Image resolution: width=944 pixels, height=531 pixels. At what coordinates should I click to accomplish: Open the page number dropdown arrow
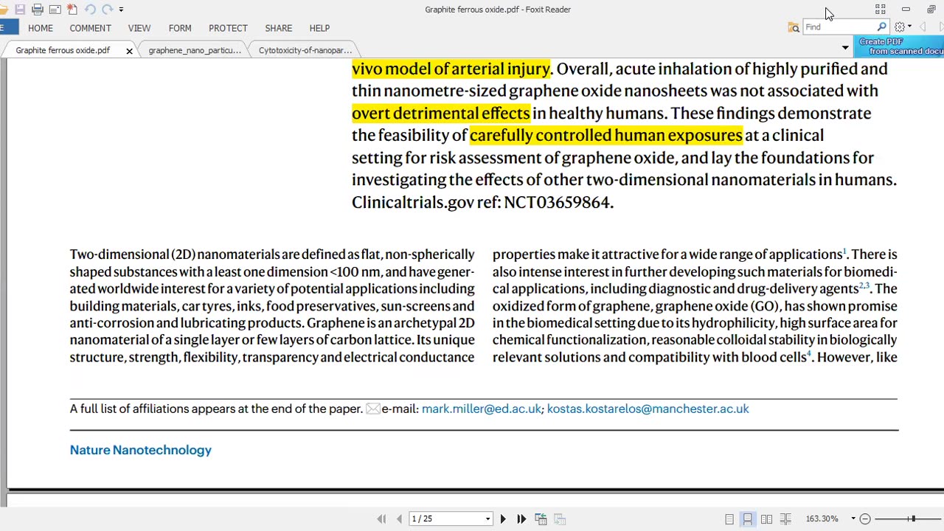[487, 519]
